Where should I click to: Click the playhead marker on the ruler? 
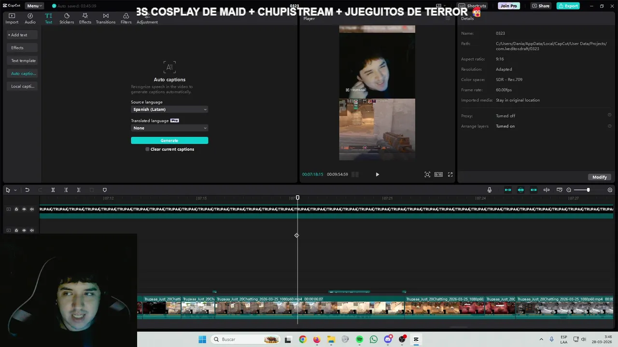(x=297, y=198)
